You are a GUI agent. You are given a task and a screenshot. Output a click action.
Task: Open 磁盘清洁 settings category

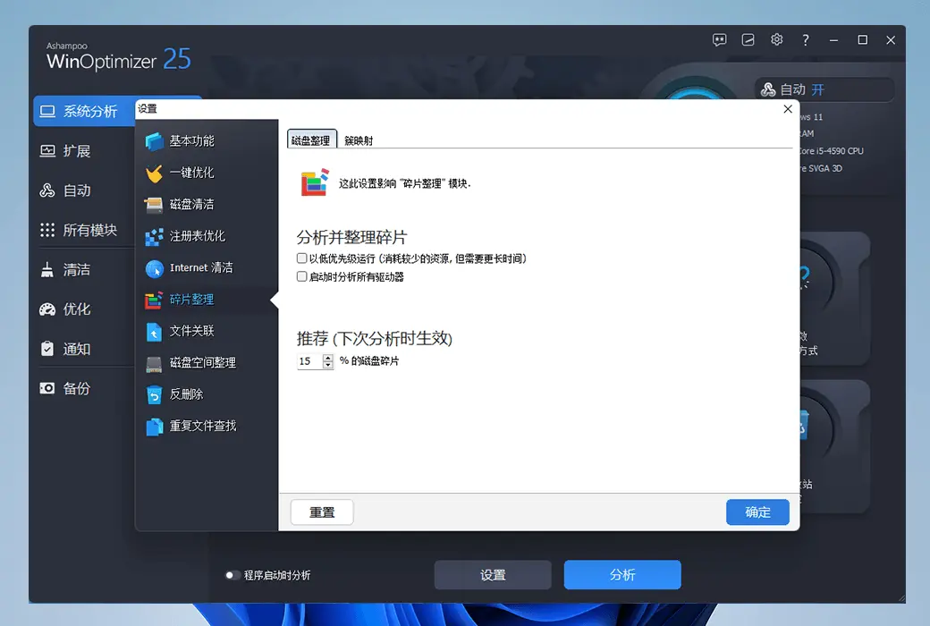click(207, 205)
